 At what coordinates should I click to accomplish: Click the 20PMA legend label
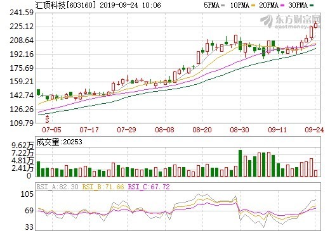268,5
